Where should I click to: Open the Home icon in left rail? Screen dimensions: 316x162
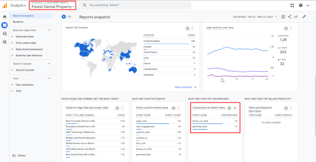5,17
